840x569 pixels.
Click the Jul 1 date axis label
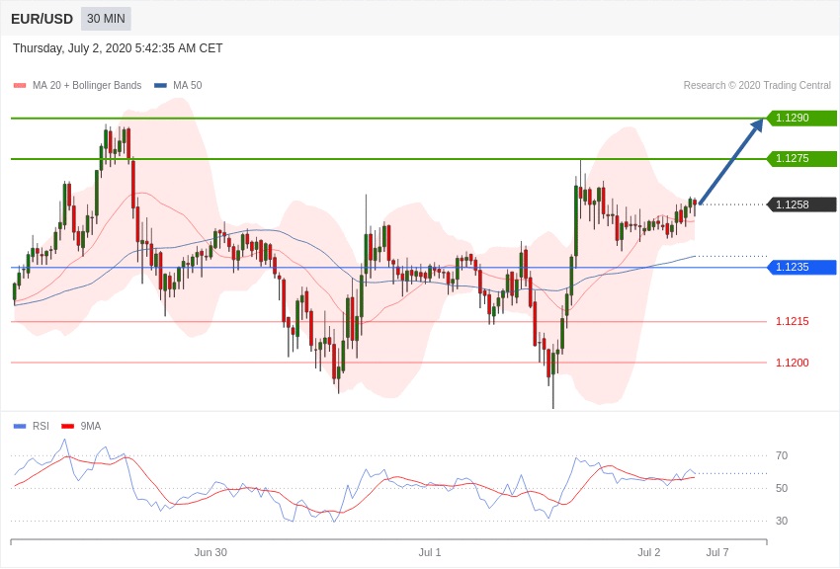click(430, 552)
